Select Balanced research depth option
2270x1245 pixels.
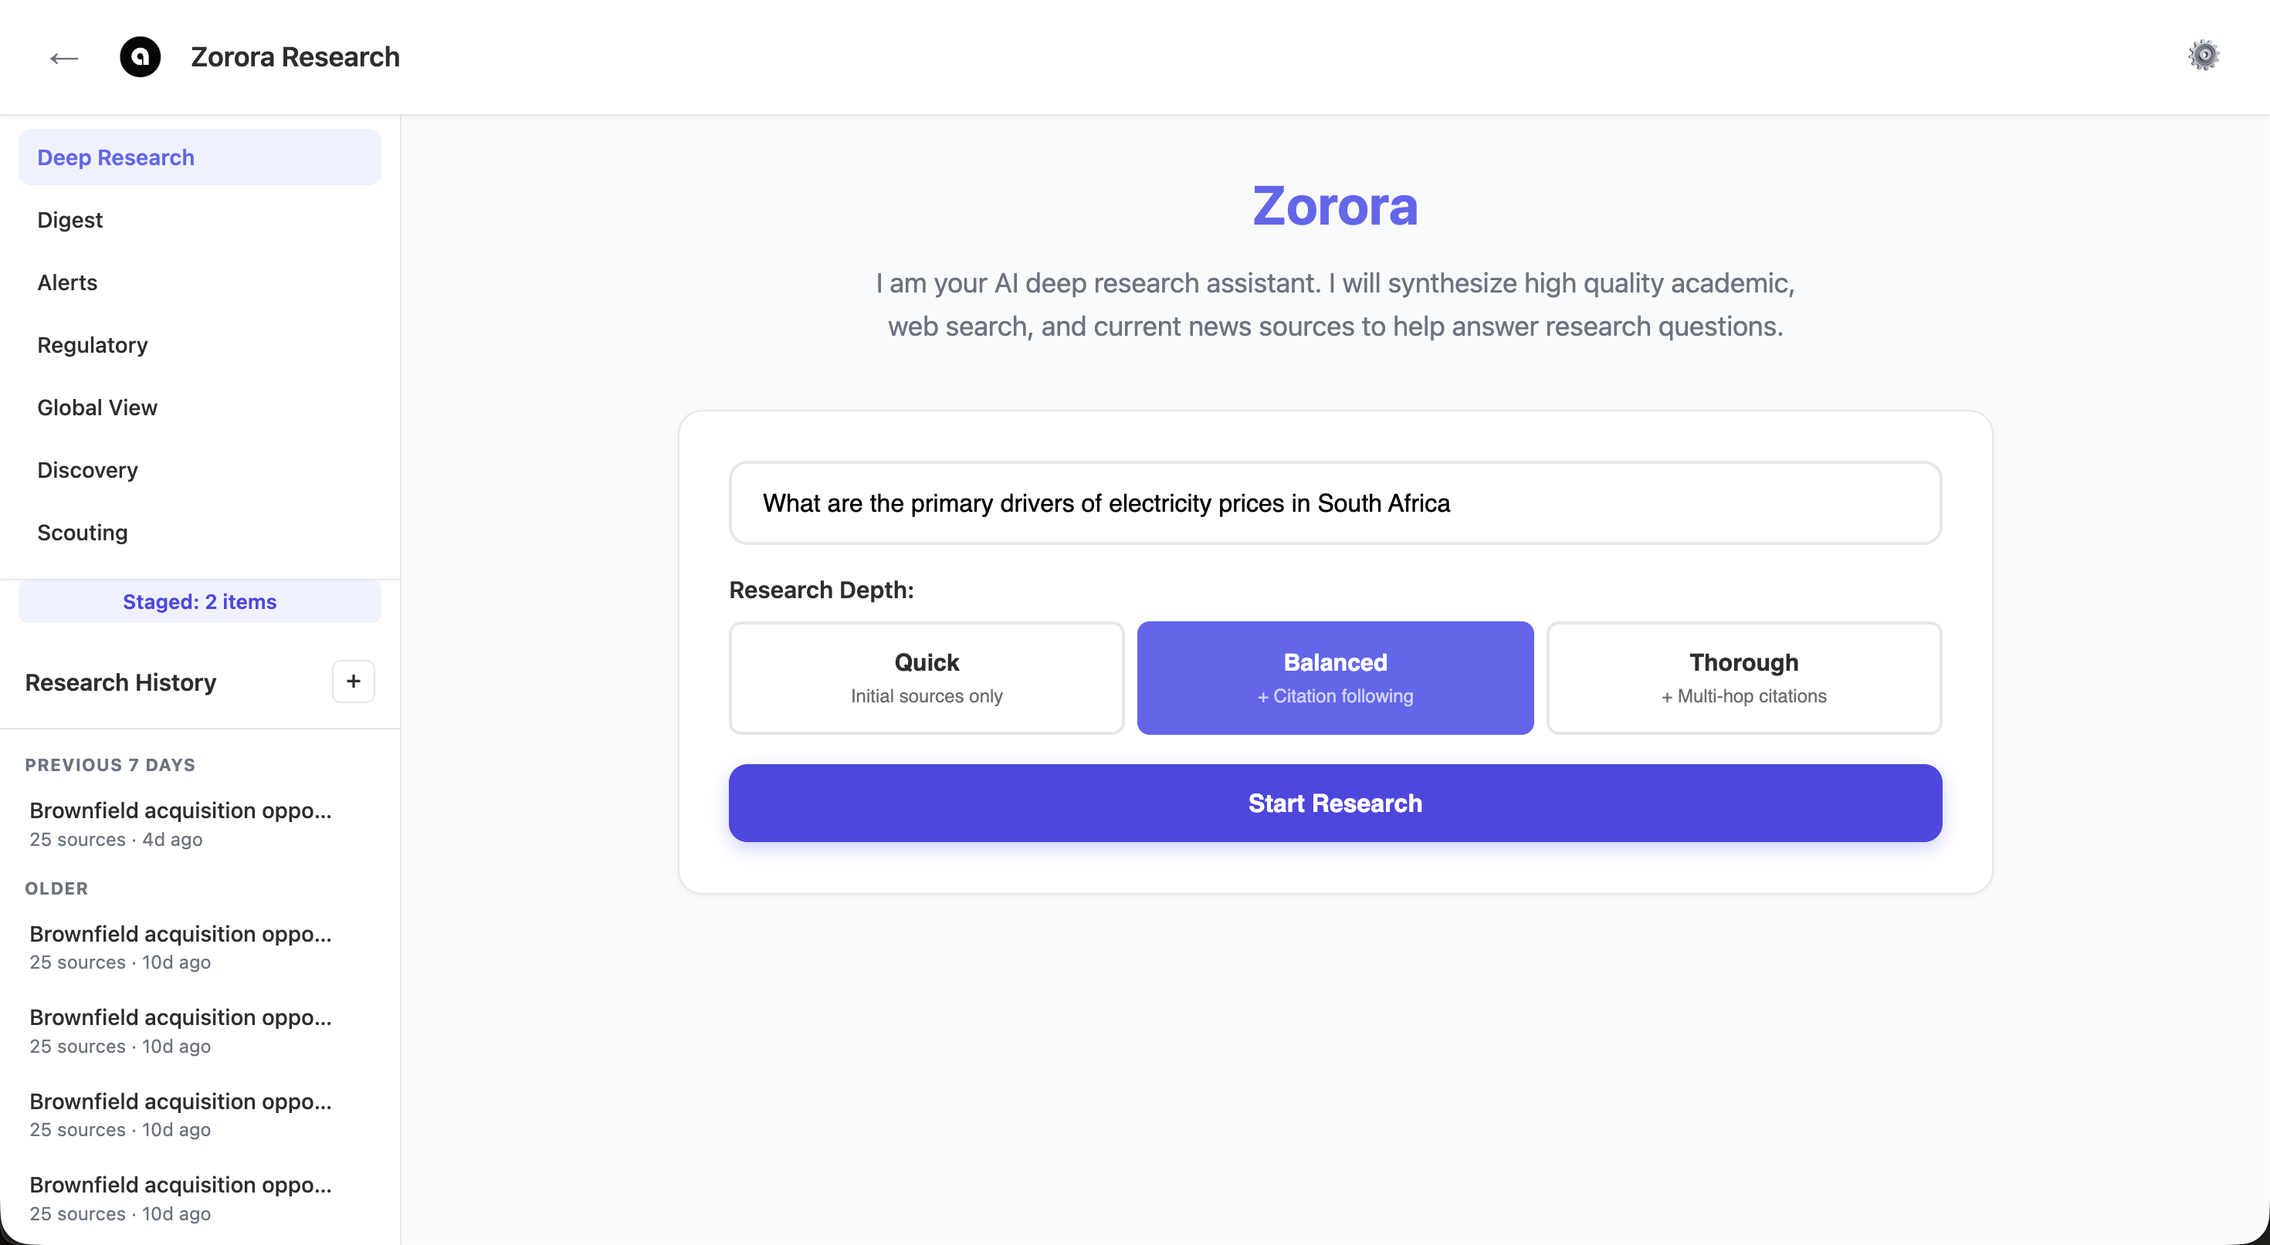click(x=1334, y=678)
